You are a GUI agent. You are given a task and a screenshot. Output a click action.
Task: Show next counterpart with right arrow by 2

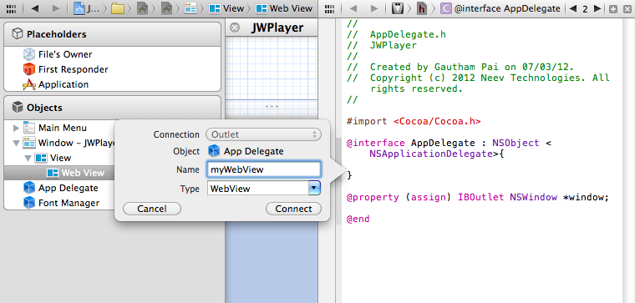click(x=597, y=8)
